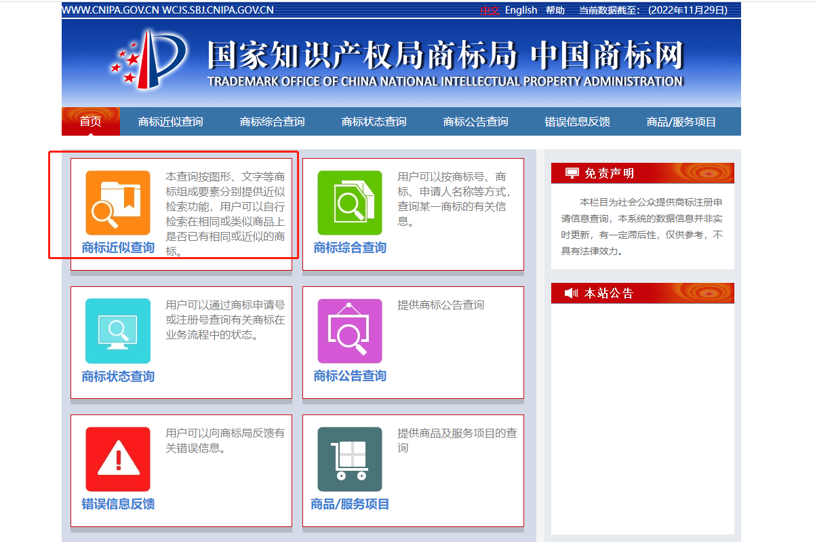Click the orange trademark similarity search icon
The image size is (815, 542).
point(118,203)
